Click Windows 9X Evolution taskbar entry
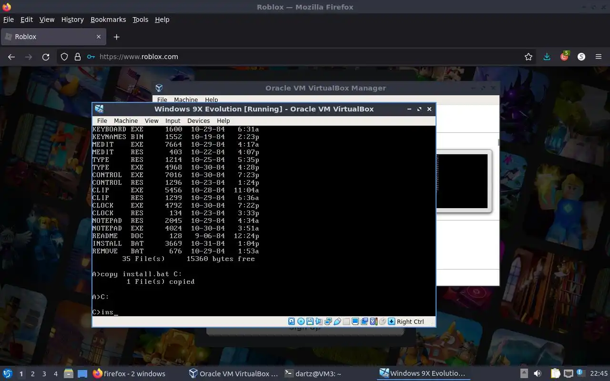610x381 pixels. pos(423,374)
